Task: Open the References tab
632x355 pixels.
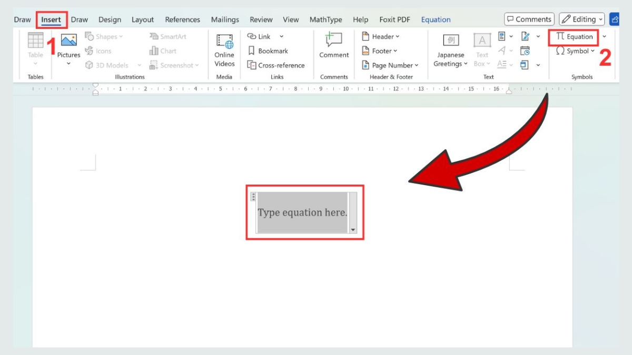Action: tap(183, 19)
